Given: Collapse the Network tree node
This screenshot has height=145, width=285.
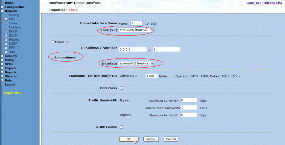Looking at the screenshot, I should pos(2,11).
